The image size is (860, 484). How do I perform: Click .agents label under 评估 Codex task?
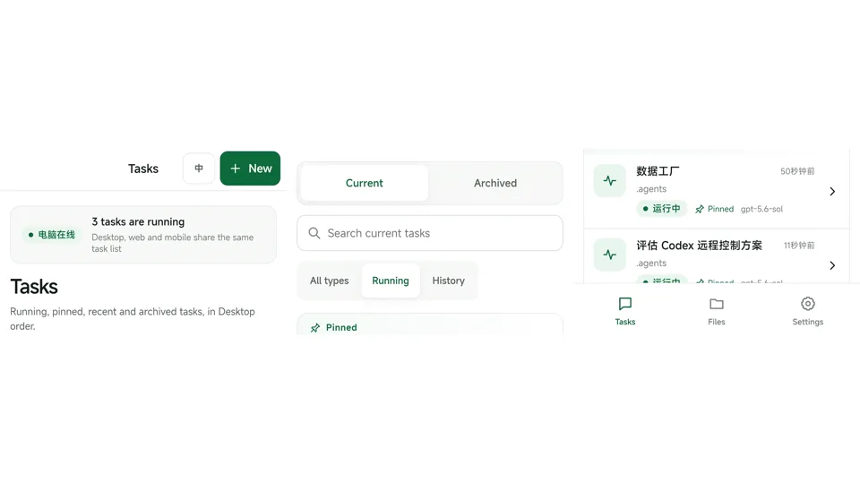click(x=651, y=264)
